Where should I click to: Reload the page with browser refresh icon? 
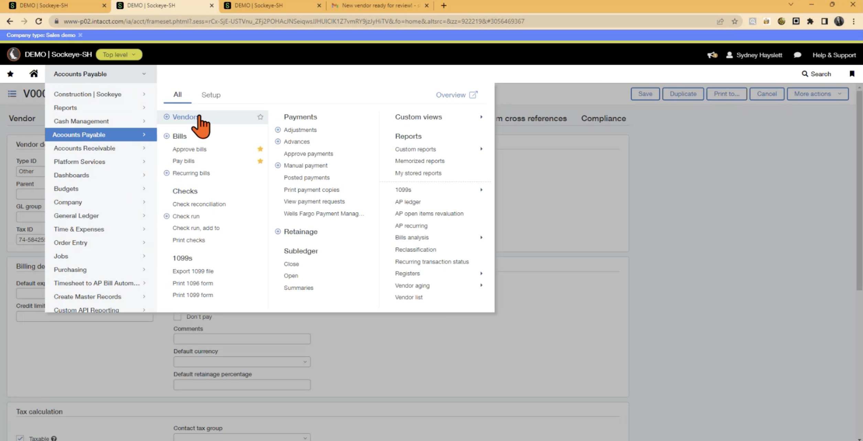click(39, 21)
